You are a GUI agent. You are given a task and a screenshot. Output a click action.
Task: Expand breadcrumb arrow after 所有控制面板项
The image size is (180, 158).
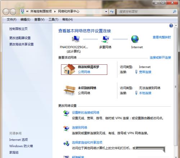(55, 12)
